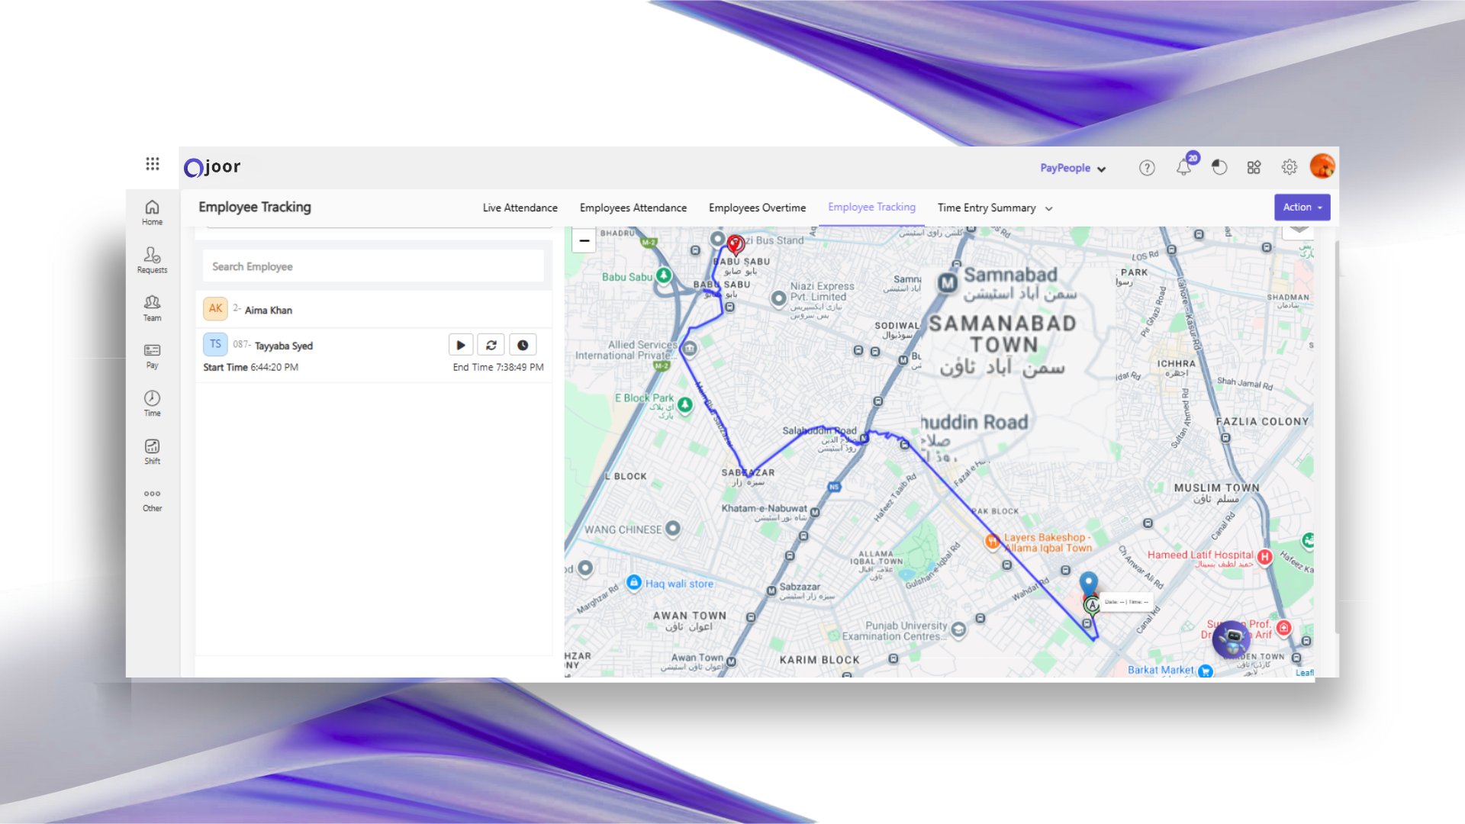Select employee Aima Khan
The width and height of the screenshot is (1465, 824).
pos(269,310)
